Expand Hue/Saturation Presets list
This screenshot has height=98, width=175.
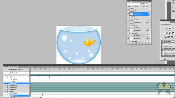[x=162, y=48]
